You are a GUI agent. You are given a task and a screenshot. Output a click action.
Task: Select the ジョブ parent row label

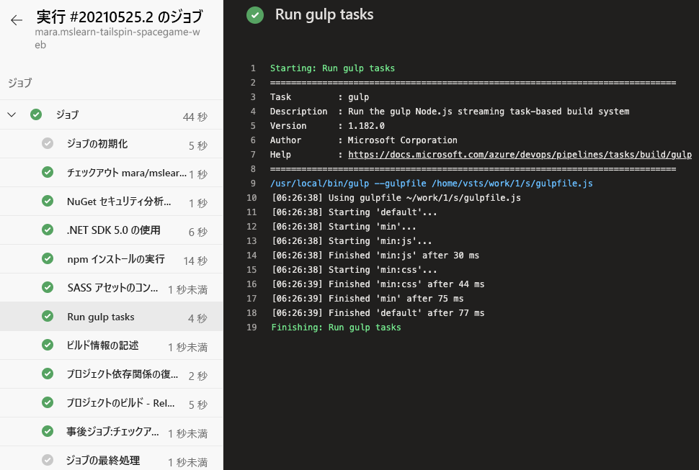point(67,115)
